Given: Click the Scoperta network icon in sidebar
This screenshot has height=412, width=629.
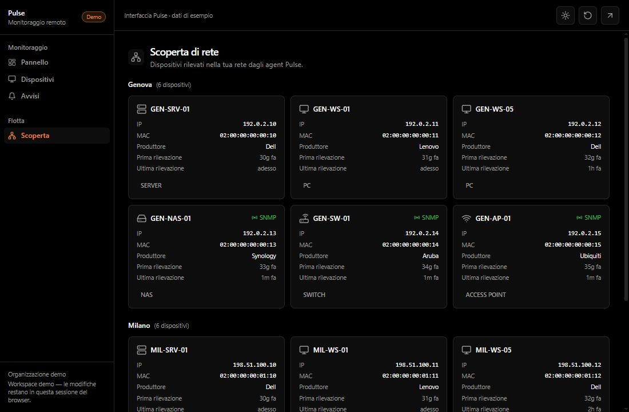Looking at the screenshot, I should [x=12, y=136].
